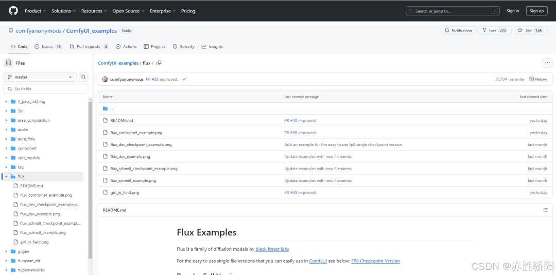Screen dimensions: 556x275
Task: Click the README outline list icon
Action: tap(545, 210)
